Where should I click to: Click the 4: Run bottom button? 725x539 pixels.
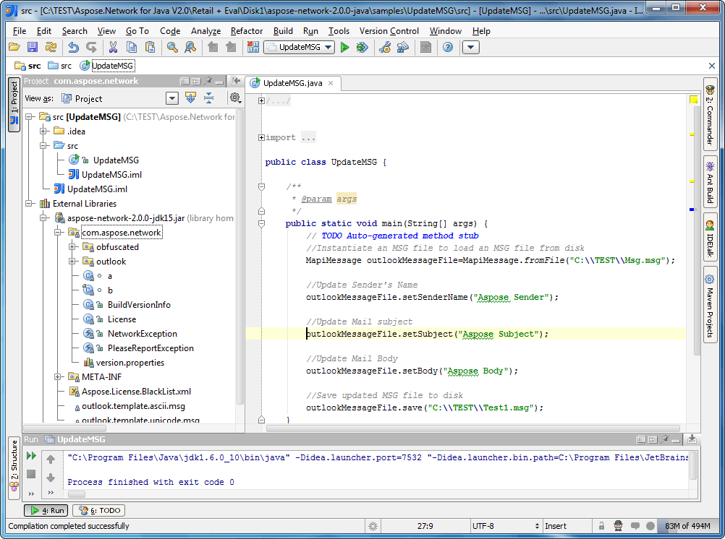46,510
